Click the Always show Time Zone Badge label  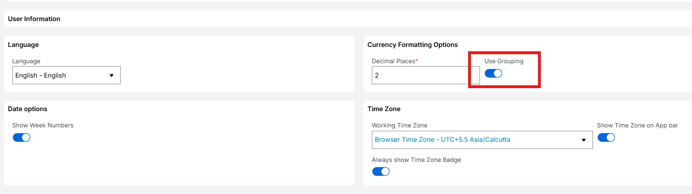coord(416,160)
